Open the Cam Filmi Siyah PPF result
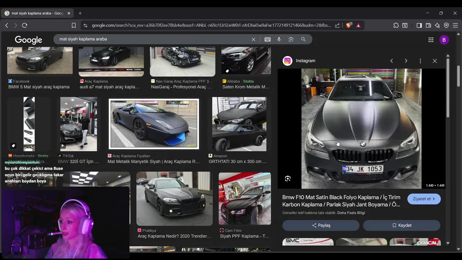The width and height of the screenshot is (462, 260). coord(245,199)
